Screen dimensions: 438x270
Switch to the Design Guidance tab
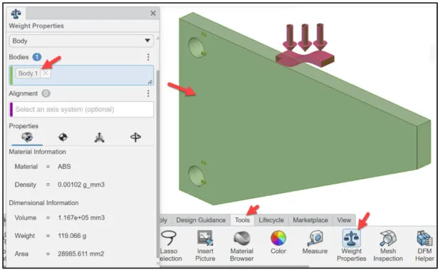pyautogui.click(x=201, y=220)
